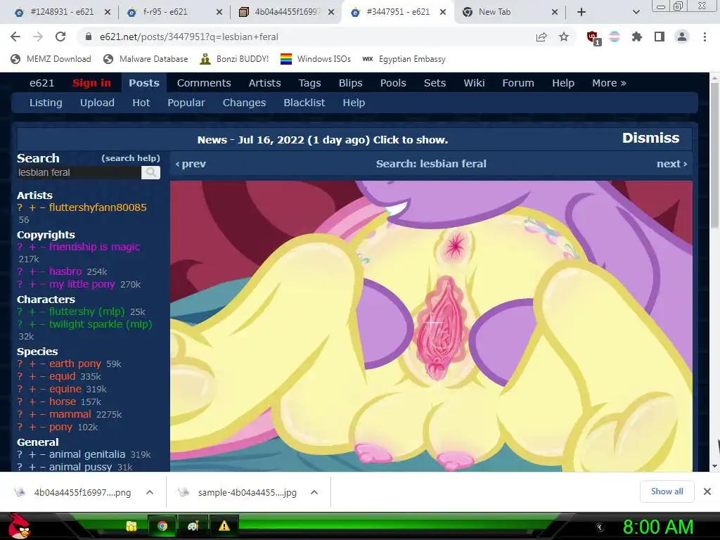Expand the 'More »' site menu
This screenshot has height=540, width=720.
coord(609,83)
